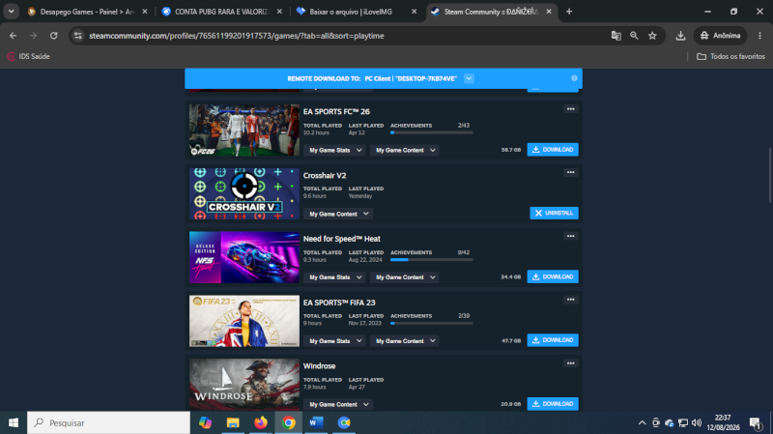Expand My Game Stats for Need for Speed Heat
773x434 pixels.
point(334,277)
